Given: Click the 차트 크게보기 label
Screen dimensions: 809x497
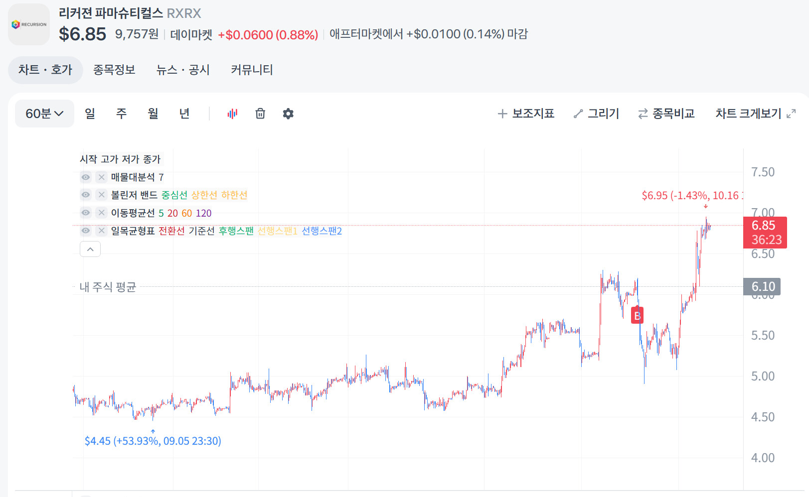Looking at the screenshot, I should click(x=748, y=114).
